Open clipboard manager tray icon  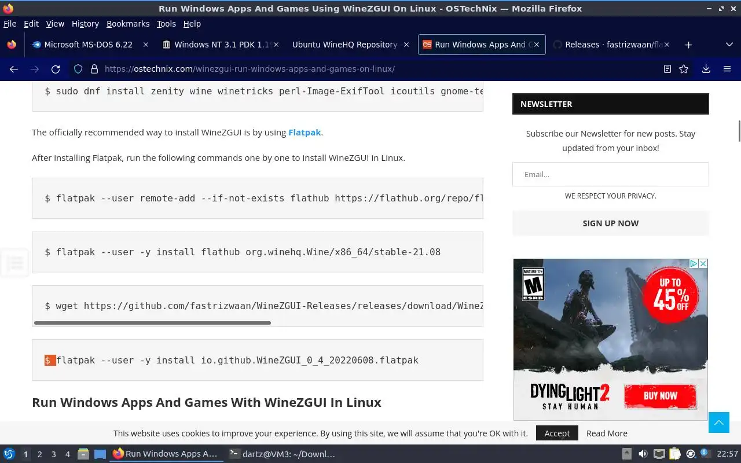(x=674, y=454)
